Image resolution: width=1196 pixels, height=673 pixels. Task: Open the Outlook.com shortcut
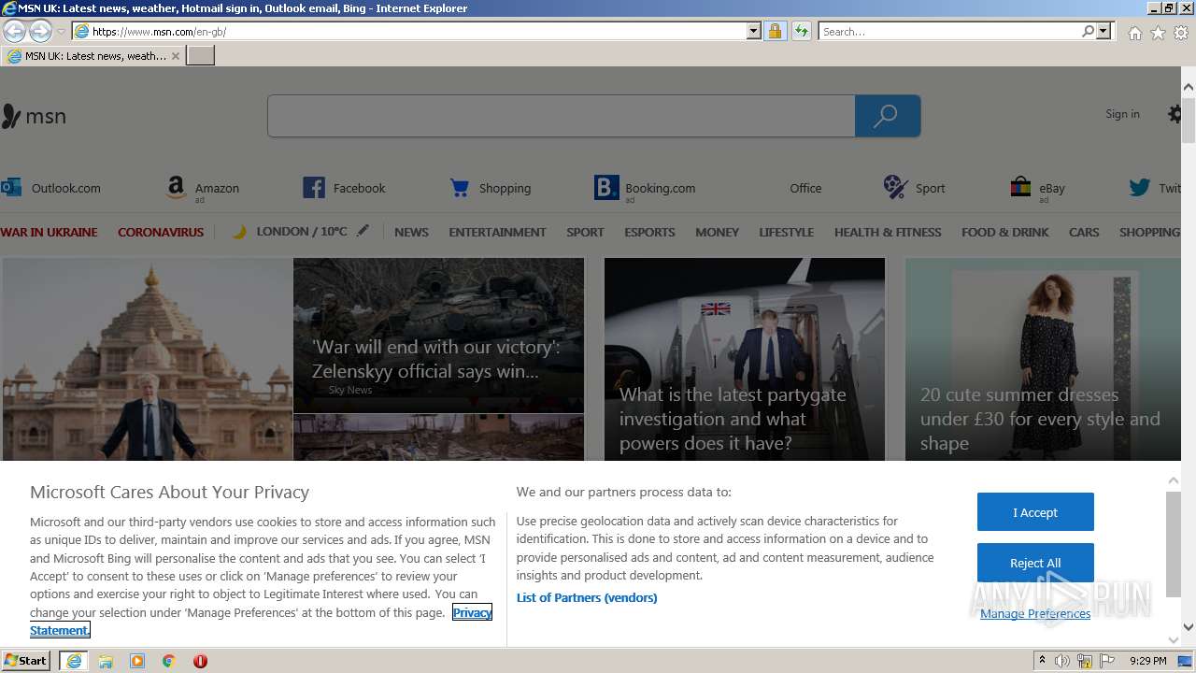click(x=50, y=188)
